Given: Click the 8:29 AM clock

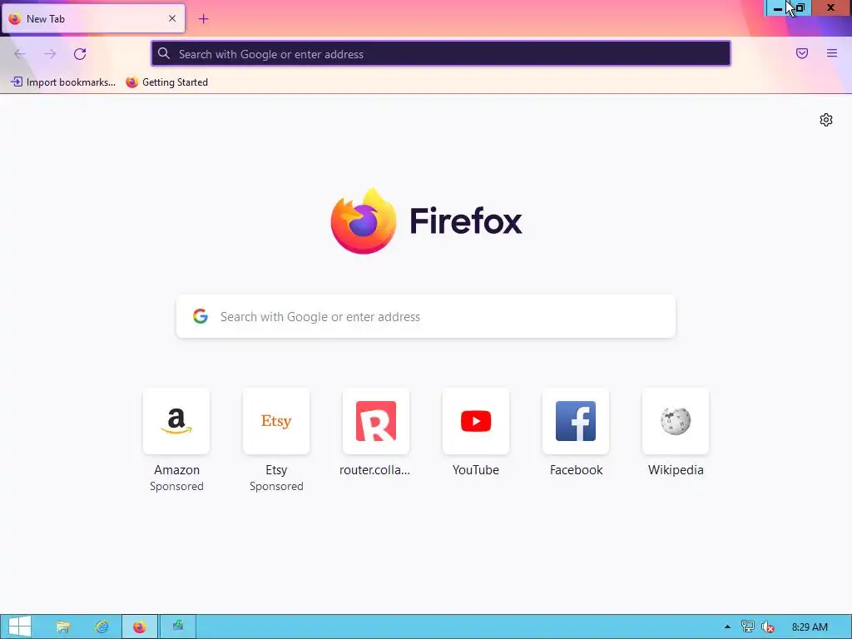Looking at the screenshot, I should pos(810,627).
